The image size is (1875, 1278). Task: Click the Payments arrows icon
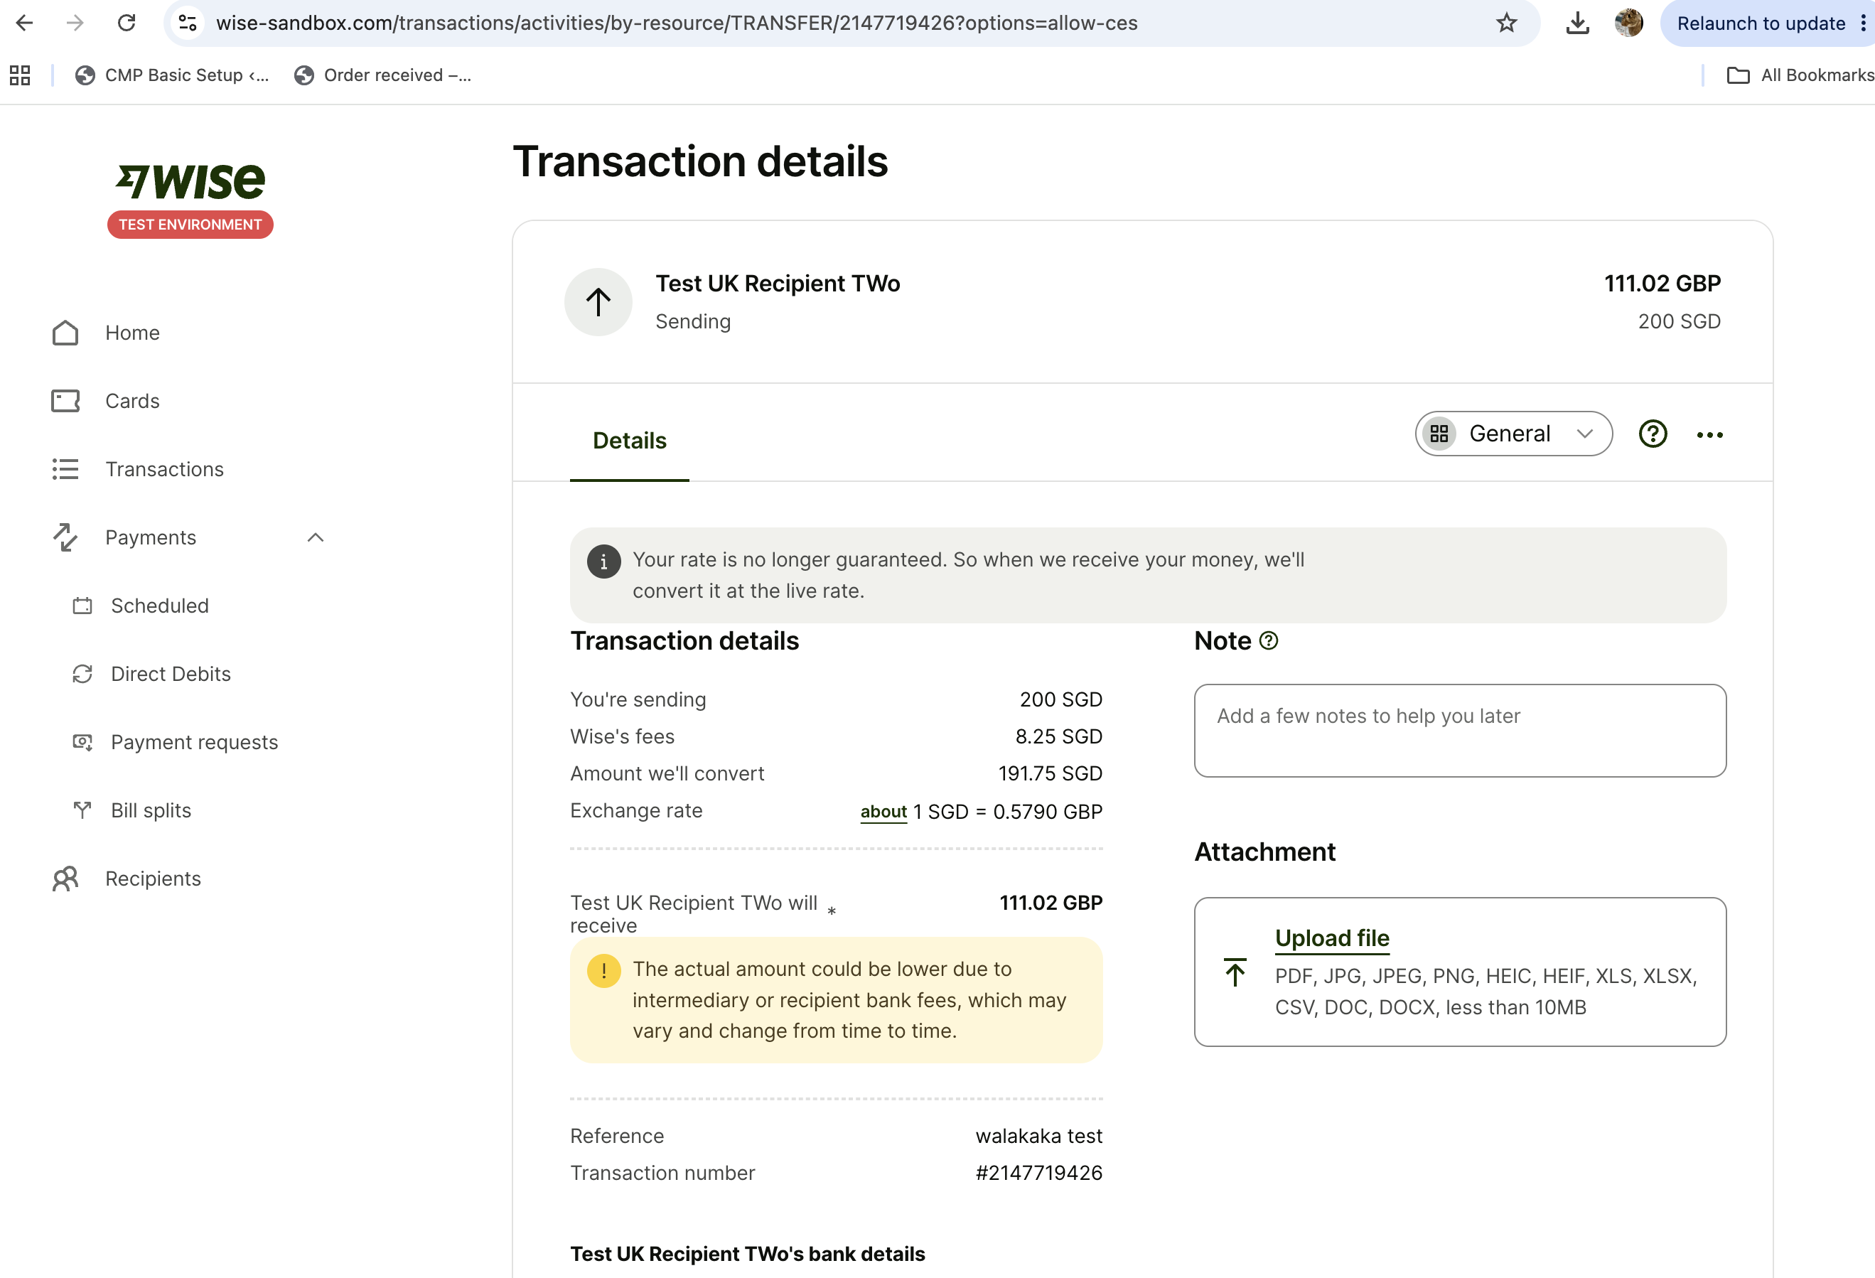65,537
